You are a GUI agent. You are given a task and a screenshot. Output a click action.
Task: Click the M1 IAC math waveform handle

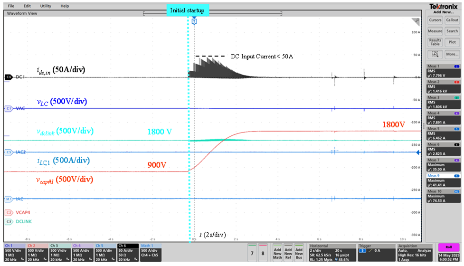pos(8,199)
